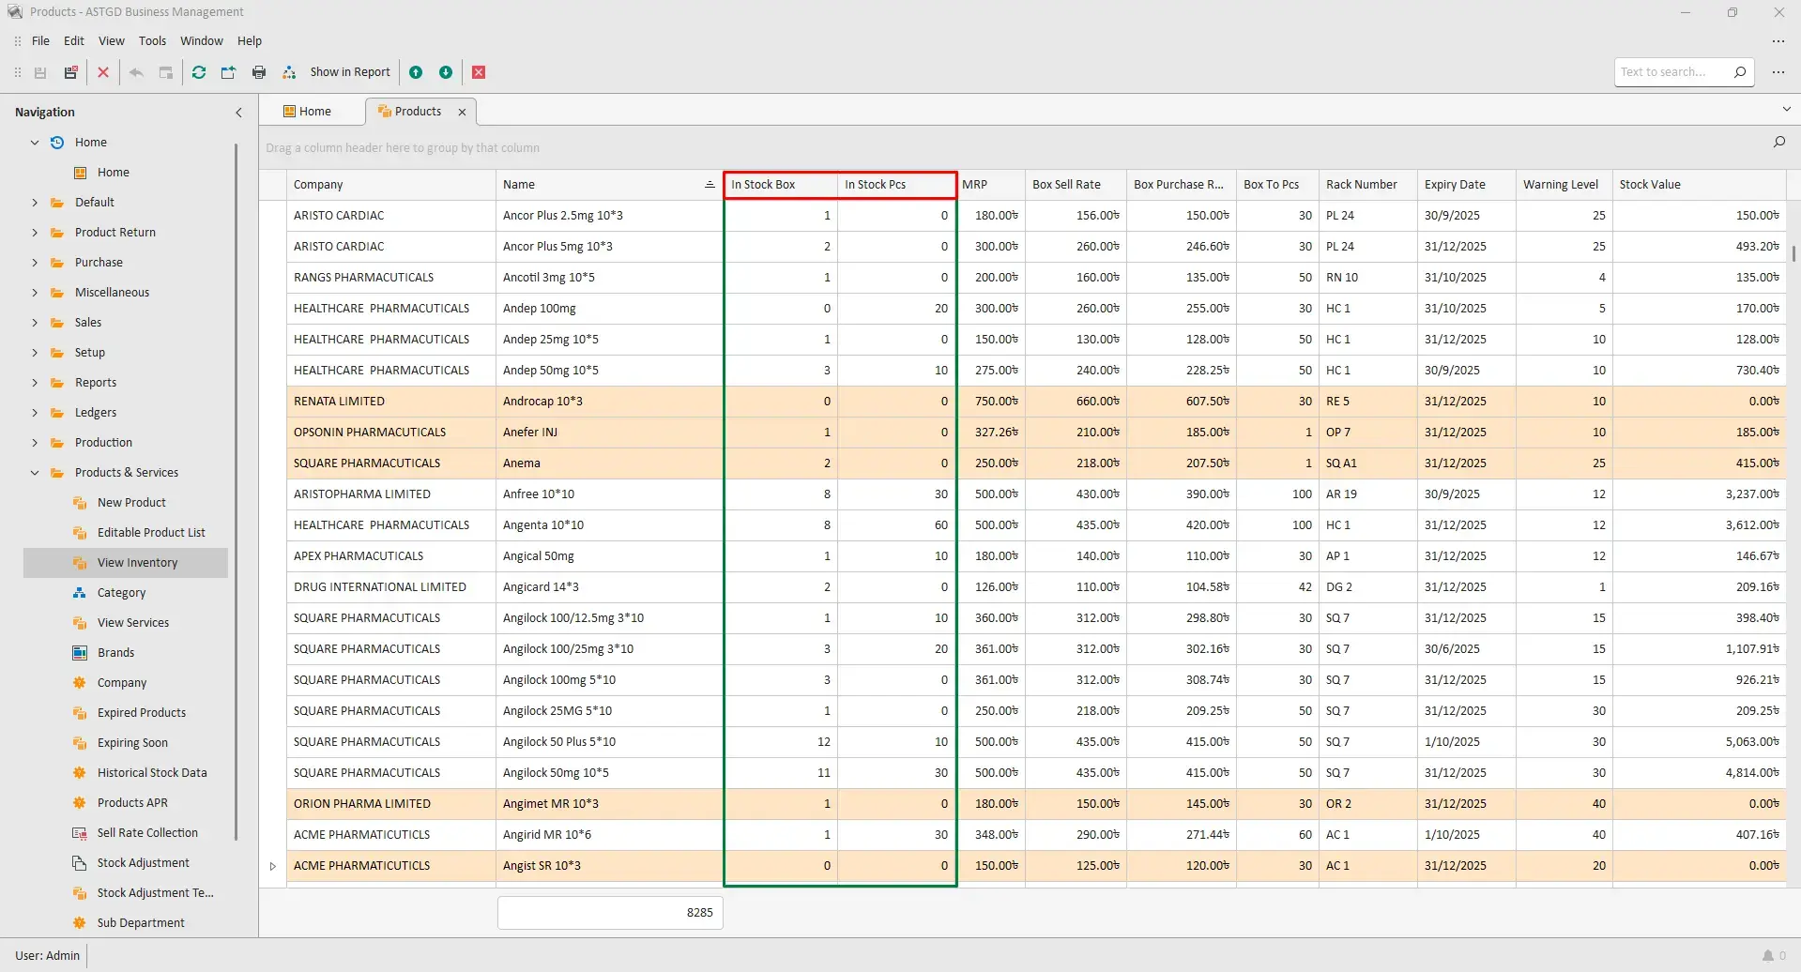Screen dimensions: 1801x972
Task: Select the Angist SR 10*3 row
Action: pyautogui.click(x=1036, y=866)
